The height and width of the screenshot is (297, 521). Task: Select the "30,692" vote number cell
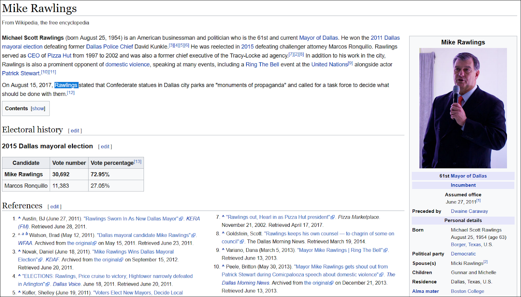(x=69, y=174)
